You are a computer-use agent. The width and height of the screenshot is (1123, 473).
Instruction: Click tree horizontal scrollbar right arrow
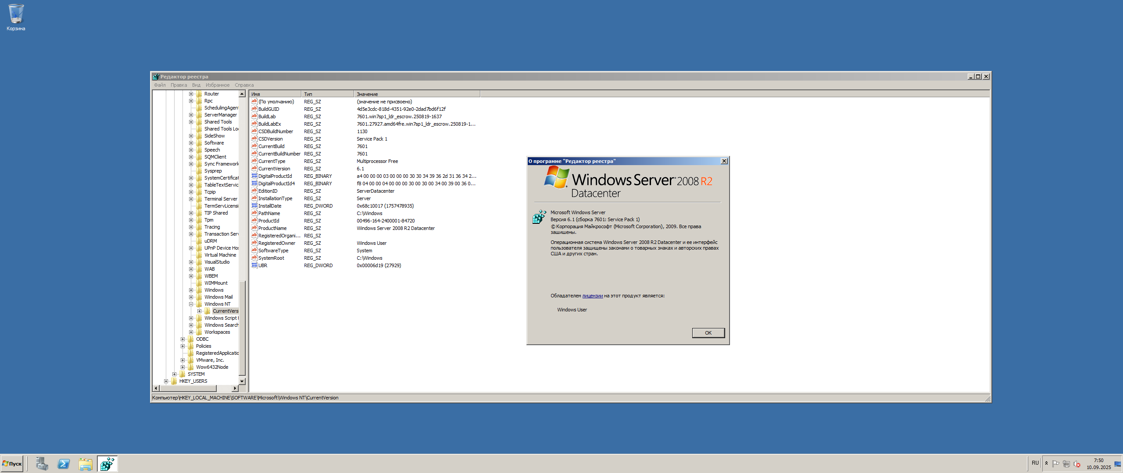pyautogui.click(x=235, y=388)
